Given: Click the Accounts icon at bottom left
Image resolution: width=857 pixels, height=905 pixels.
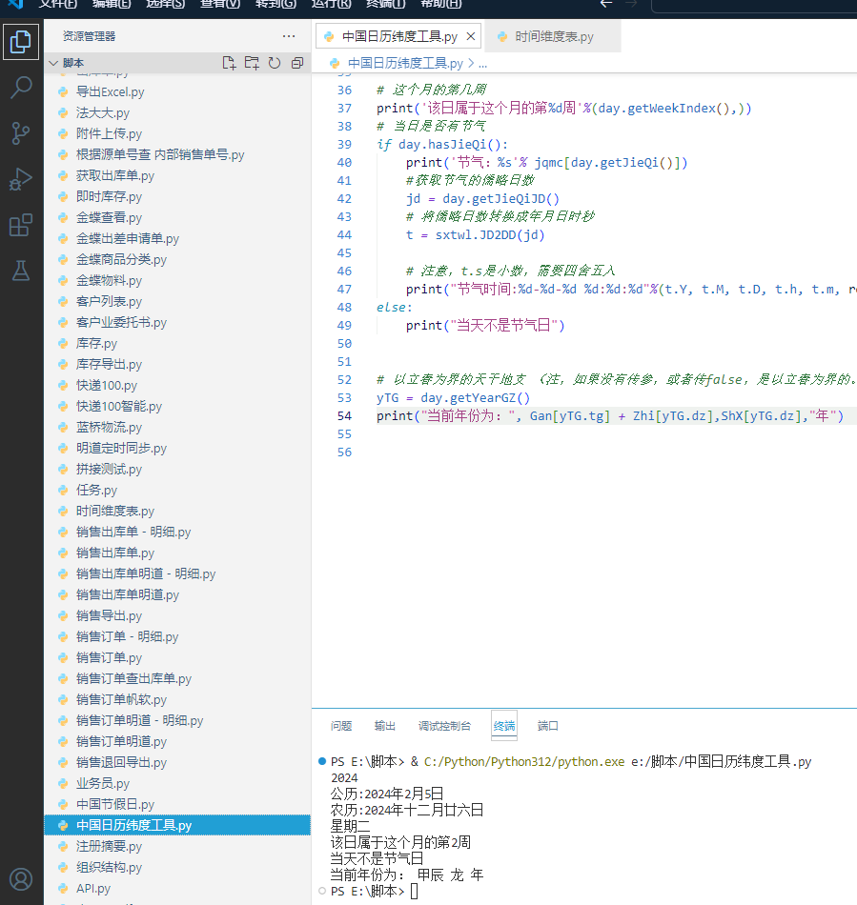Looking at the screenshot, I should point(21,878).
